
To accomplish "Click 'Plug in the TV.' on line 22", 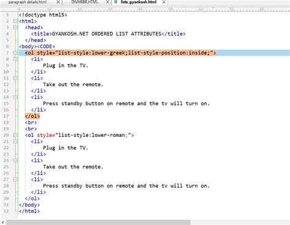I will tap(65, 148).
